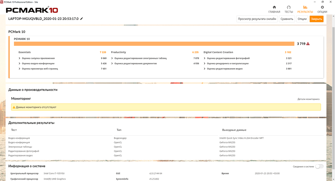Click the red warning triangle near 3 719
This screenshot has width=335, height=181.
[x=308, y=44]
